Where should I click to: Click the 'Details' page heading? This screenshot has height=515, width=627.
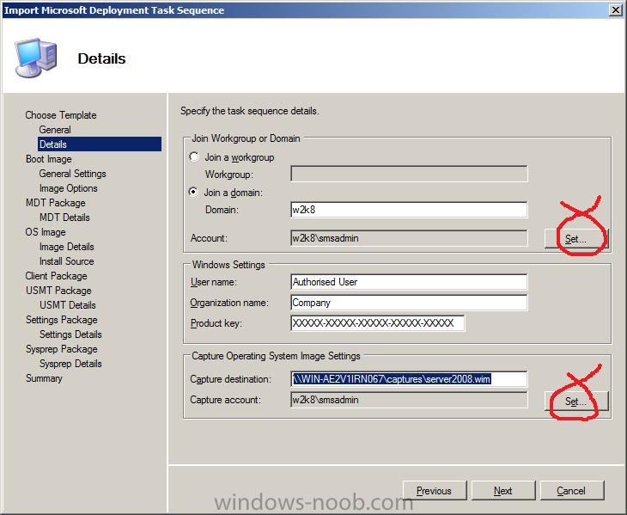coord(101,58)
